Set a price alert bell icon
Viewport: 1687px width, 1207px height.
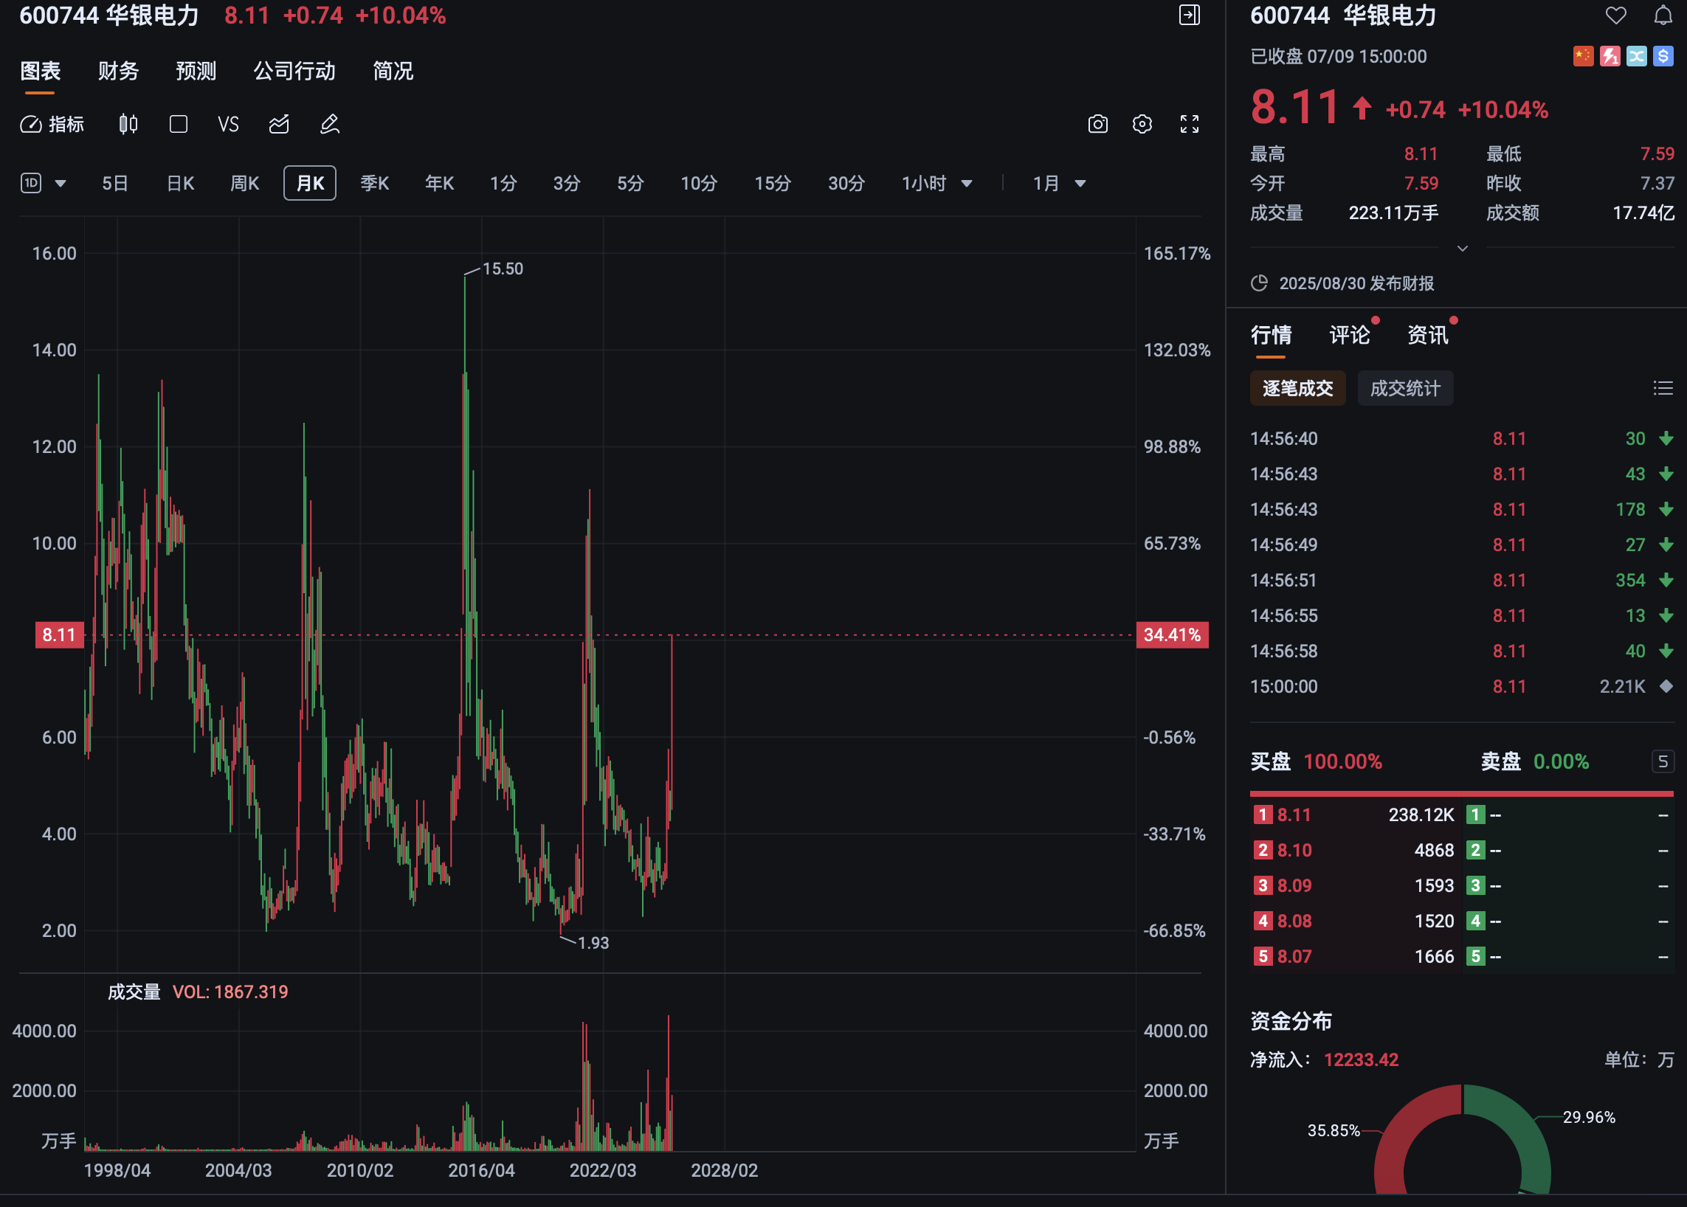(1663, 15)
